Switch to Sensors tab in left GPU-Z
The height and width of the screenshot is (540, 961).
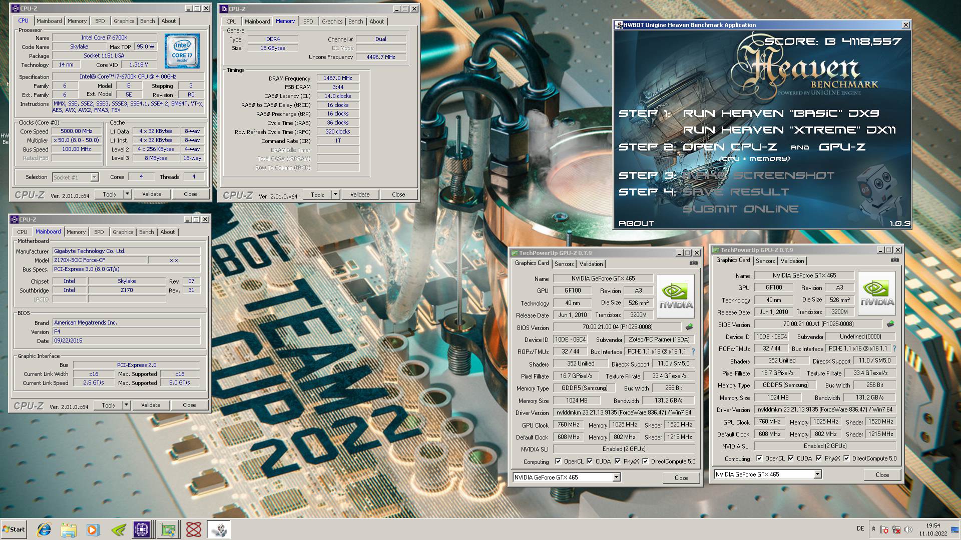click(564, 264)
